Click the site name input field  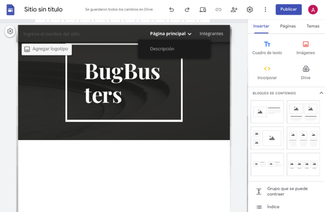pos(51,34)
